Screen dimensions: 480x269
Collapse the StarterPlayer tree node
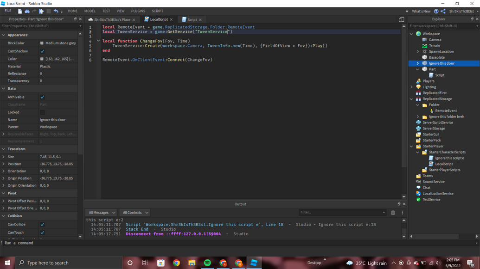pos(411,147)
